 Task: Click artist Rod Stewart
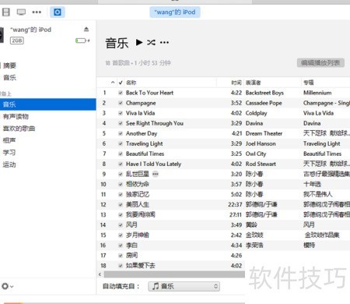[261, 164]
